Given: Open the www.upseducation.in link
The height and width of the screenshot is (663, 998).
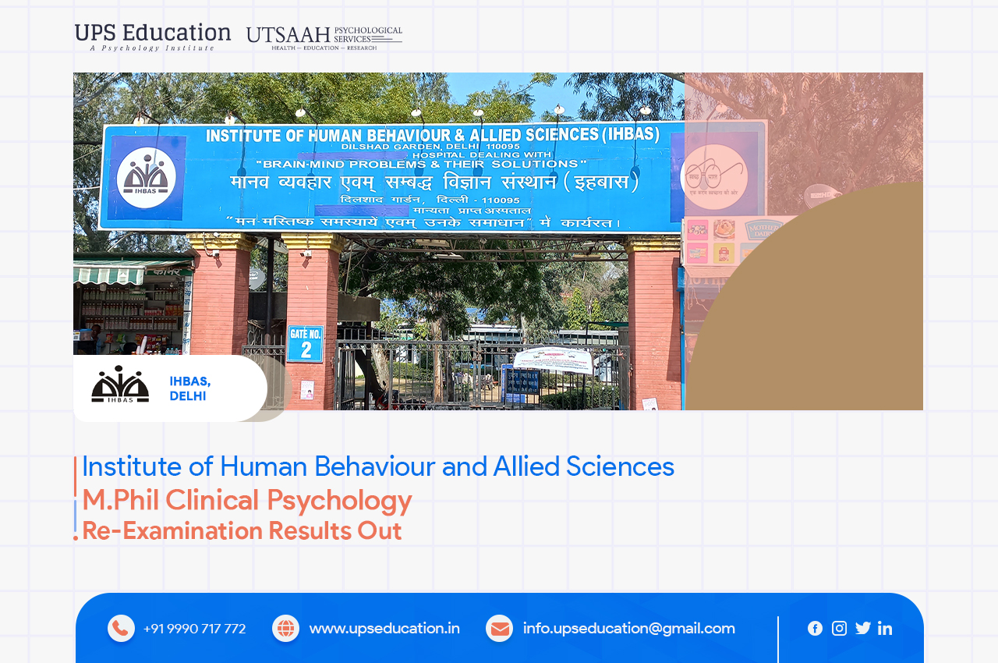Looking at the screenshot, I should point(384,629).
